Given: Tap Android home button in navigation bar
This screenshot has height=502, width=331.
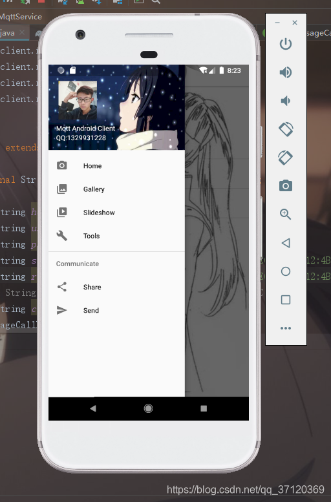Looking at the screenshot, I should click(x=148, y=408).
